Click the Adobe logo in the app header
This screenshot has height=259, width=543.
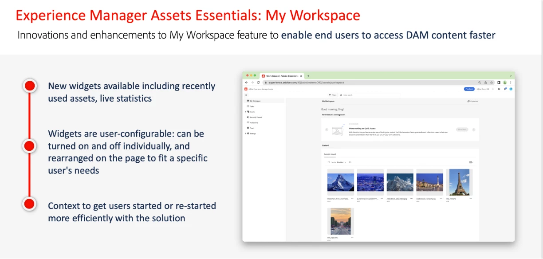pyautogui.click(x=246, y=89)
